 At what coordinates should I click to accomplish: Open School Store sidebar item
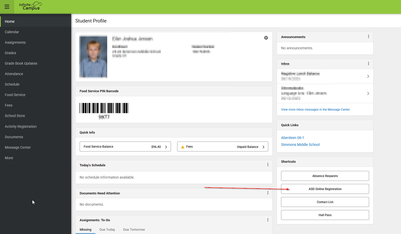tap(36, 116)
